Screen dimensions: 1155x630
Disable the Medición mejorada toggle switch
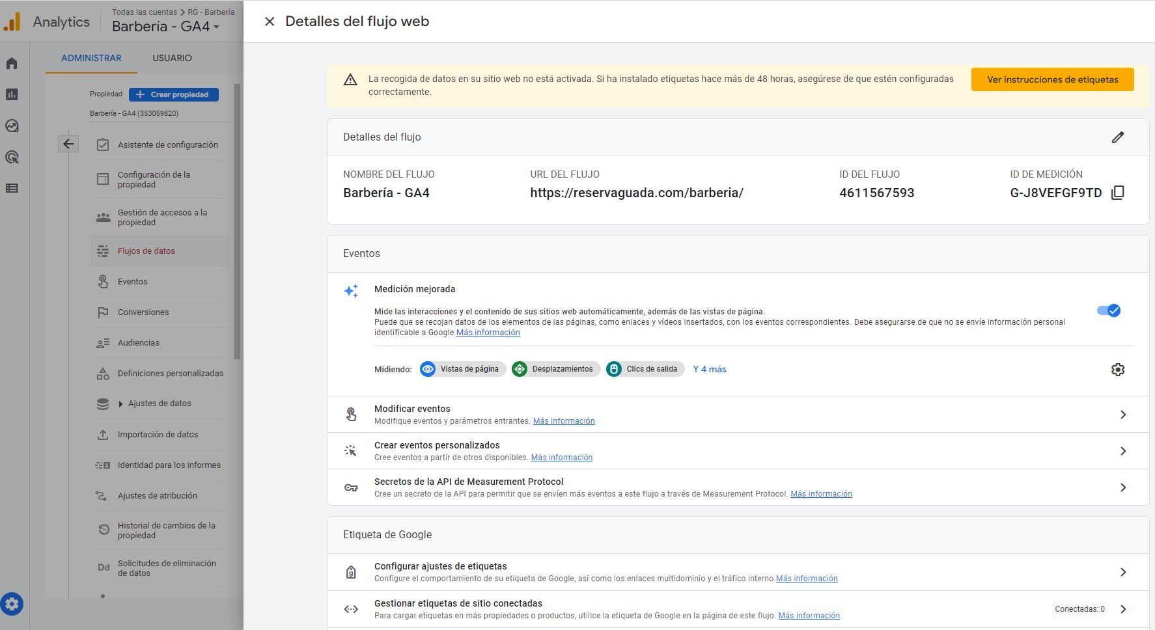click(x=1108, y=310)
